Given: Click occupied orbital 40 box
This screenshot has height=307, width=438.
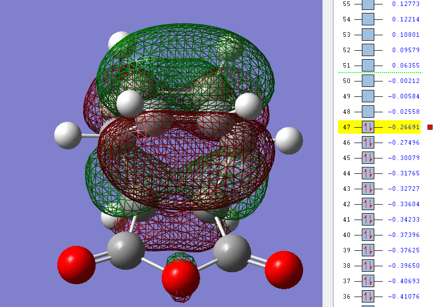Looking at the screenshot, I should pos(368,235).
